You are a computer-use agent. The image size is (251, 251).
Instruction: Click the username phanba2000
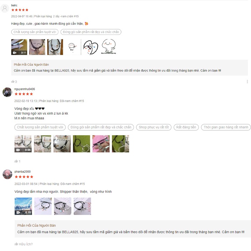(x=22, y=172)
